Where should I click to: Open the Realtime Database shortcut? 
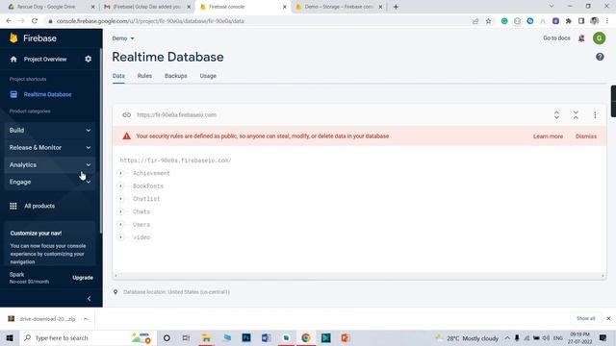tap(47, 94)
